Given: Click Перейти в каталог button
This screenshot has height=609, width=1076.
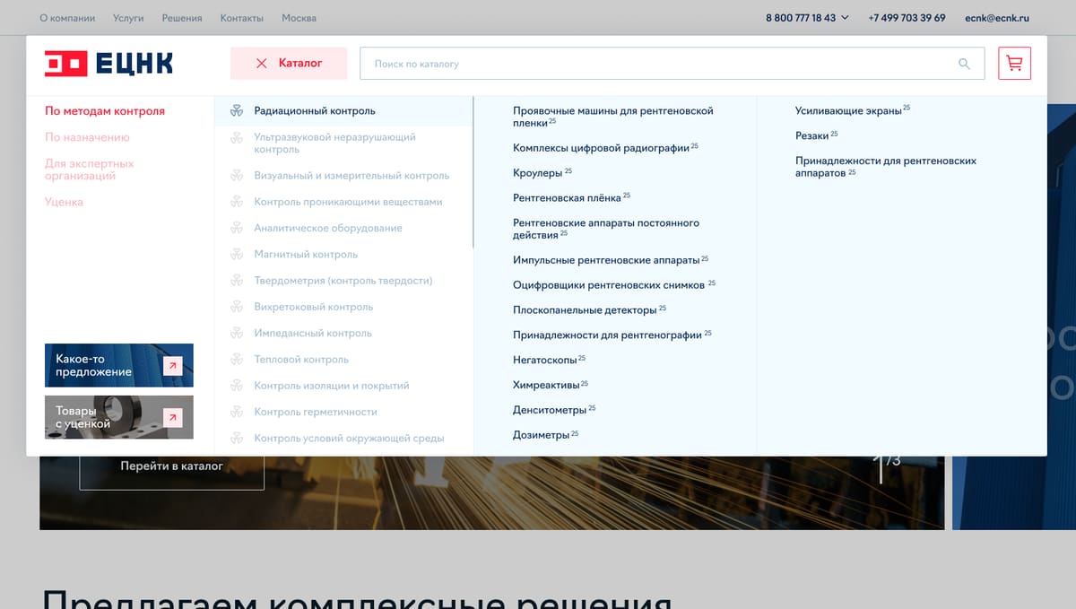Looking at the screenshot, I should (x=172, y=467).
